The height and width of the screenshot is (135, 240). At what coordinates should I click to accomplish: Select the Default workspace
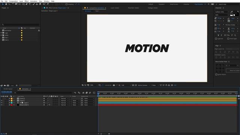click(x=151, y=4)
